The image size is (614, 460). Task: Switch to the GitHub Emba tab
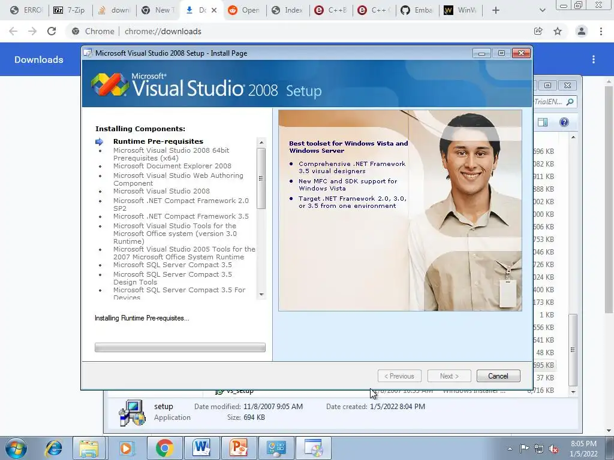tap(417, 10)
